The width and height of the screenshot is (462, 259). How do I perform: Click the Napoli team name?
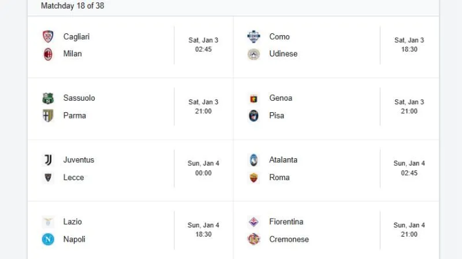[74, 239]
